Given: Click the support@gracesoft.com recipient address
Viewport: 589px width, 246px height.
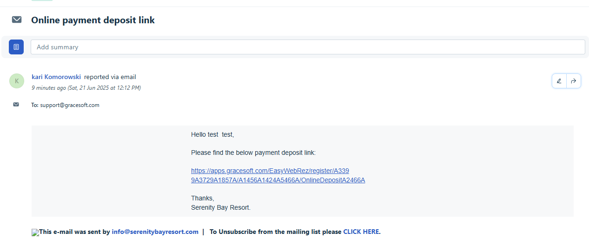Looking at the screenshot, I should tap(70, 105).
